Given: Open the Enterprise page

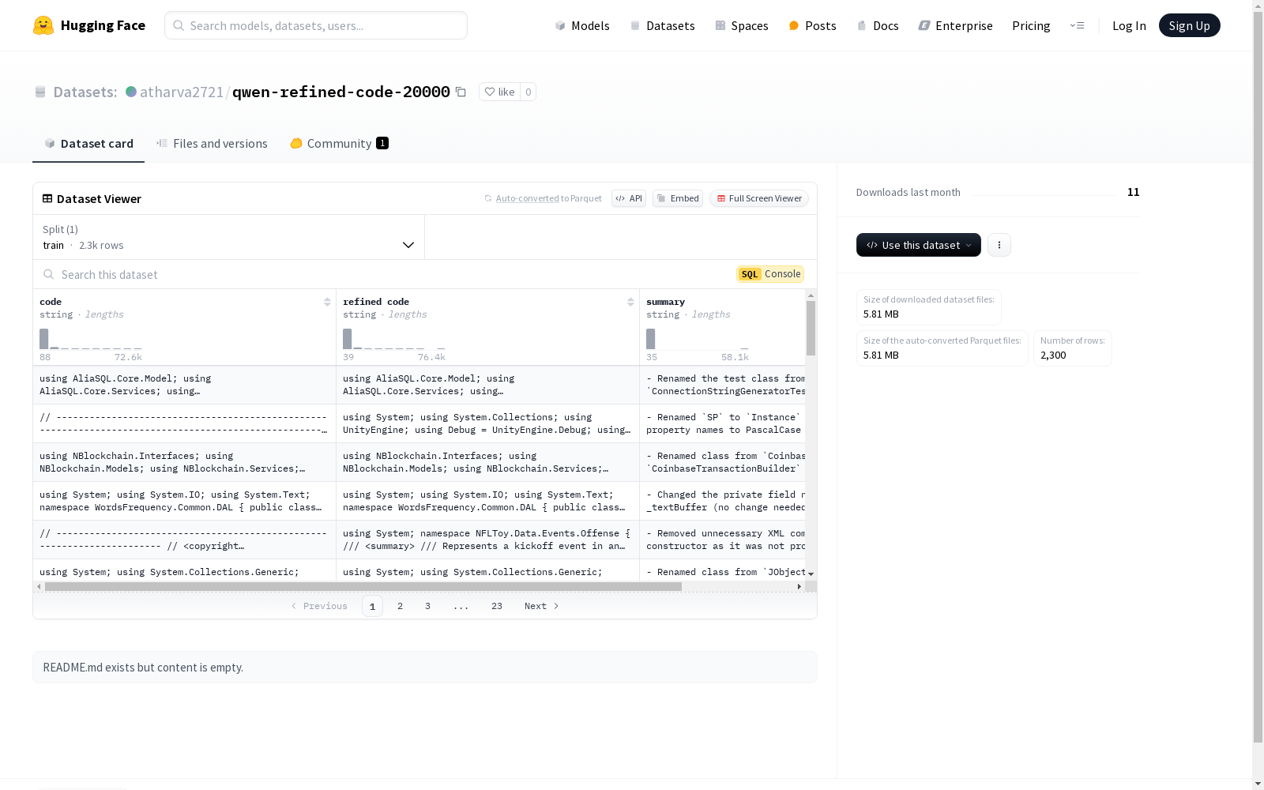Looking at the screenshot, I should [x=955, y=25].
